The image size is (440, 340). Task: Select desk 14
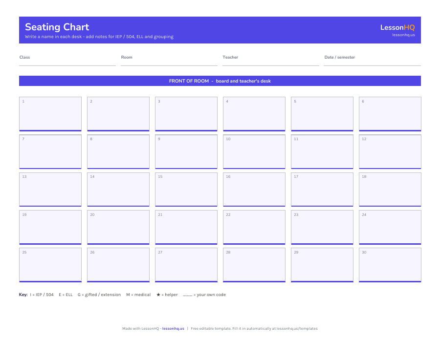[118, 190]
